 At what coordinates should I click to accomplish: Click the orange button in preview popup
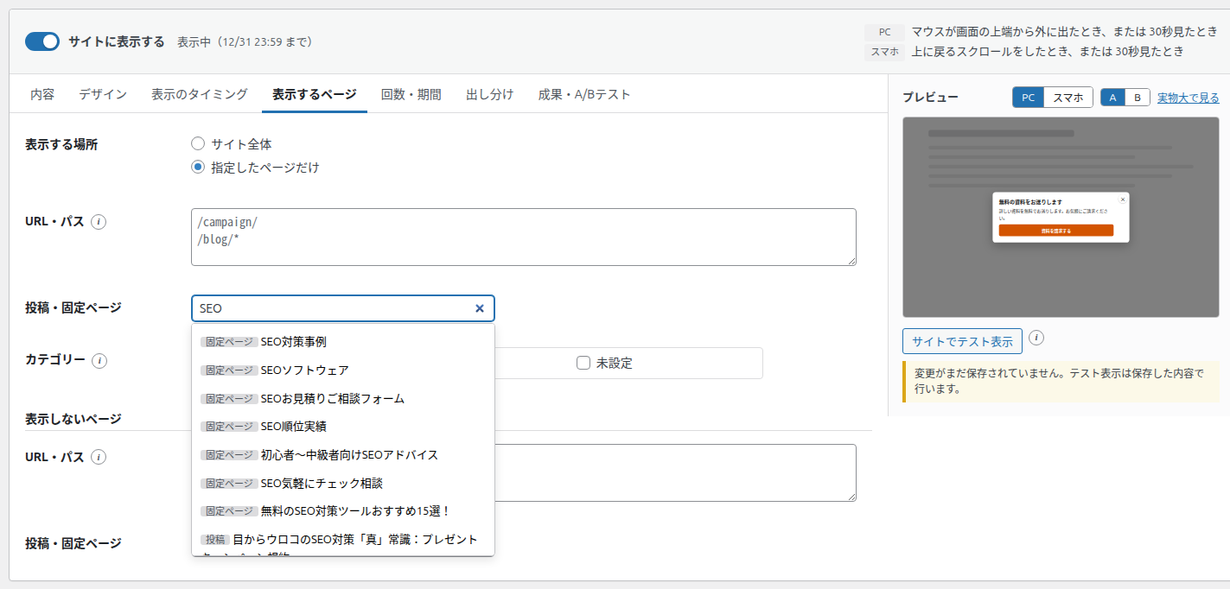(x=1056, y=231)
